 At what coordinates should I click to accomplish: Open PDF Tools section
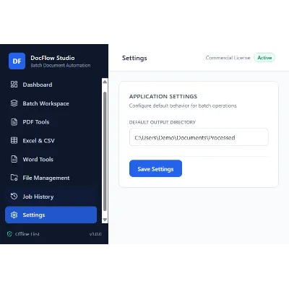click(51, 122)
